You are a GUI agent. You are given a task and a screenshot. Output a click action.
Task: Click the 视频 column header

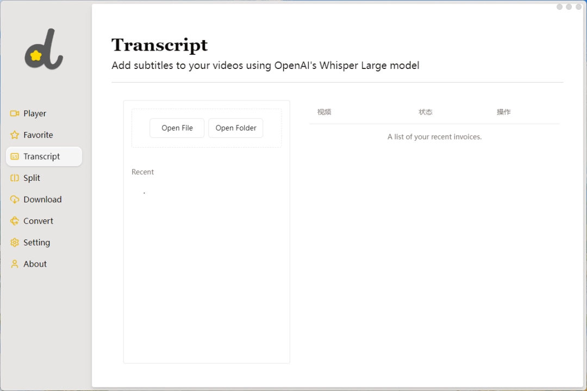[324, 112]
